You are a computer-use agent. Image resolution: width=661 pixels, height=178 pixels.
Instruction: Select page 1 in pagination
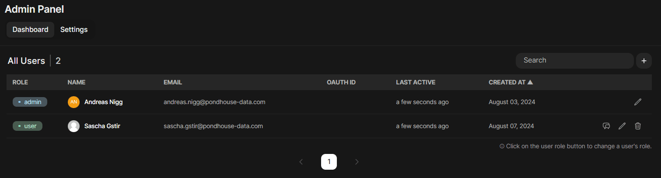[x=329, y=162]
